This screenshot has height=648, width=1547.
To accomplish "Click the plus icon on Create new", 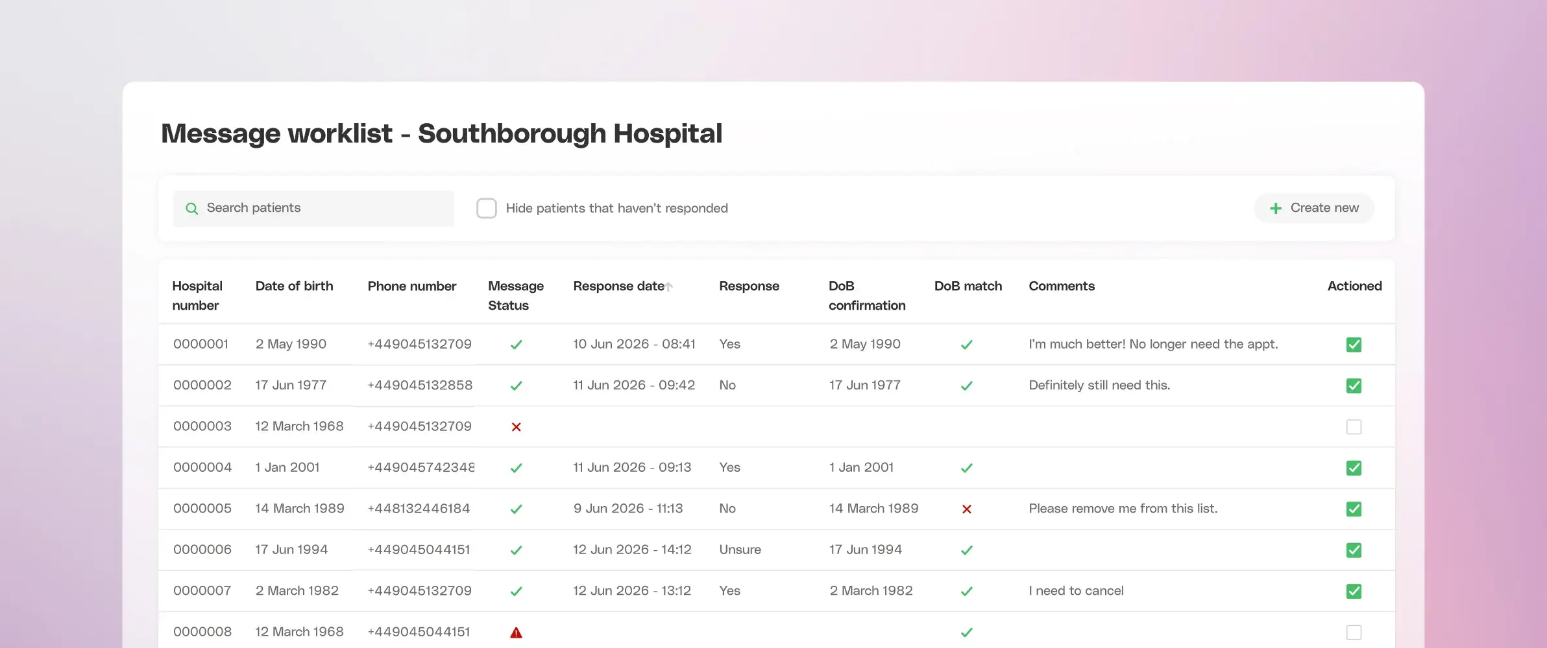I will coord(1275,208).
